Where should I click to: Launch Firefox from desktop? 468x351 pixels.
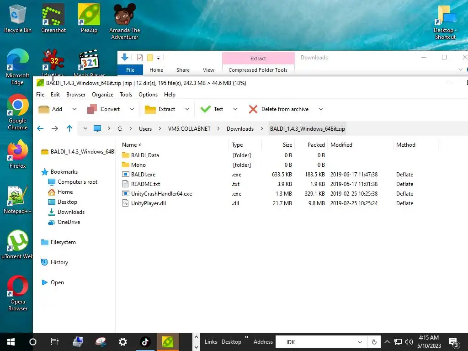[18, 154]
